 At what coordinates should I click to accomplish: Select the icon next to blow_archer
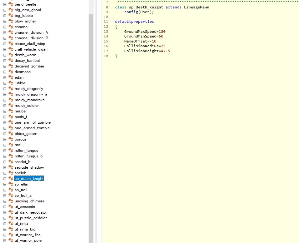[x=11, y=21]
